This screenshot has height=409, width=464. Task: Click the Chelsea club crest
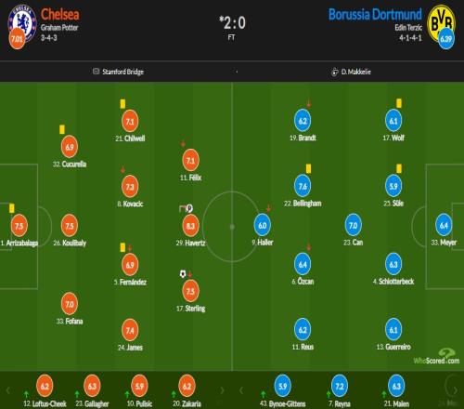[x=22, y=23]
